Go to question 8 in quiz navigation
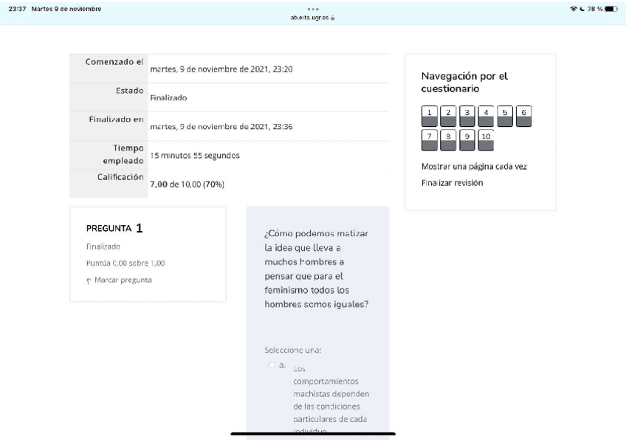The height and width of the screenshot is (442, 626). (x=448, y=140)
